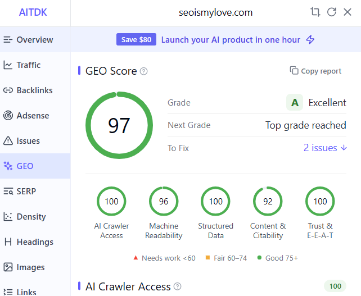Viewport: 361px width, 296px height.
Task: Close the AITDK panel
Action: tap(348, 12)
